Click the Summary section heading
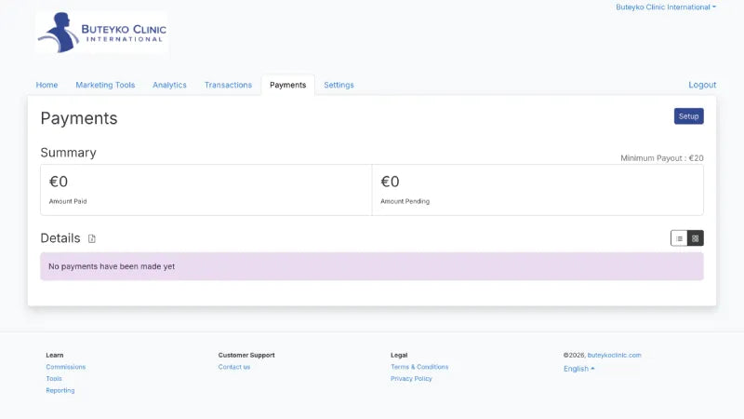 coord(68,153)
